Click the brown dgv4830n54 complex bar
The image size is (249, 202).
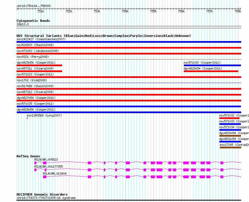pyautogui.click(x=230, y=136)
